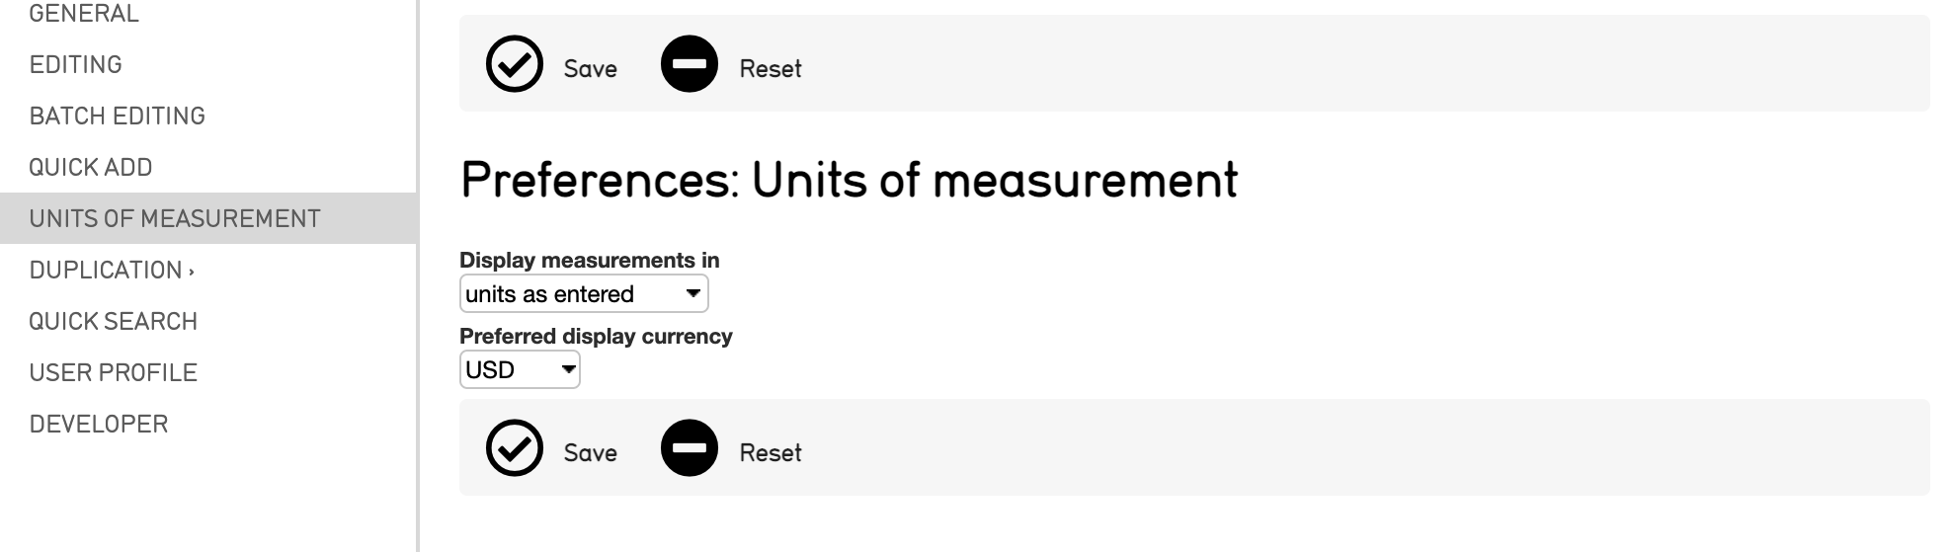Click the top Save checkmark icon
This screenshot has width=1954, height=552.
(515, 65)
